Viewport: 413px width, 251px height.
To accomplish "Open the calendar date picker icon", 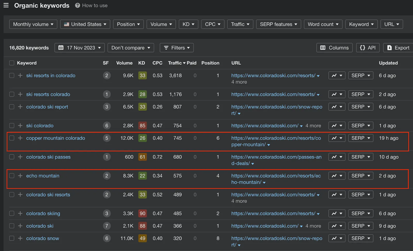I will click(x=61, y=48).
